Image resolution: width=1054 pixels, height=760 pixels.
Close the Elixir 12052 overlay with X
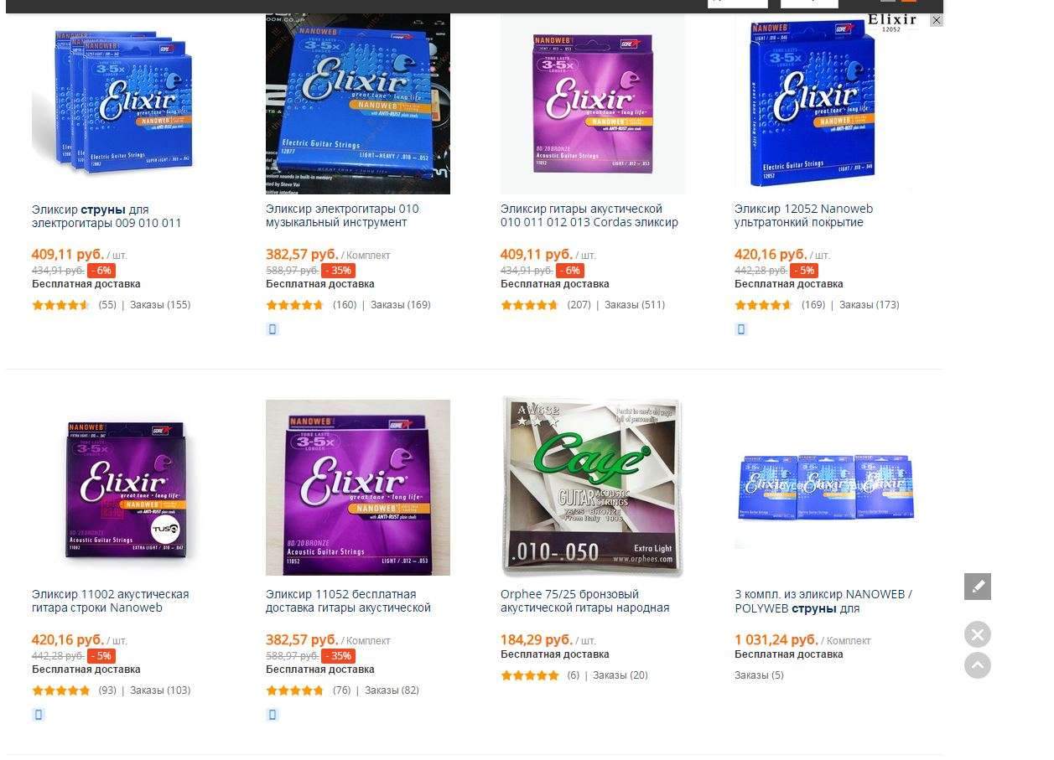(937, 20)
